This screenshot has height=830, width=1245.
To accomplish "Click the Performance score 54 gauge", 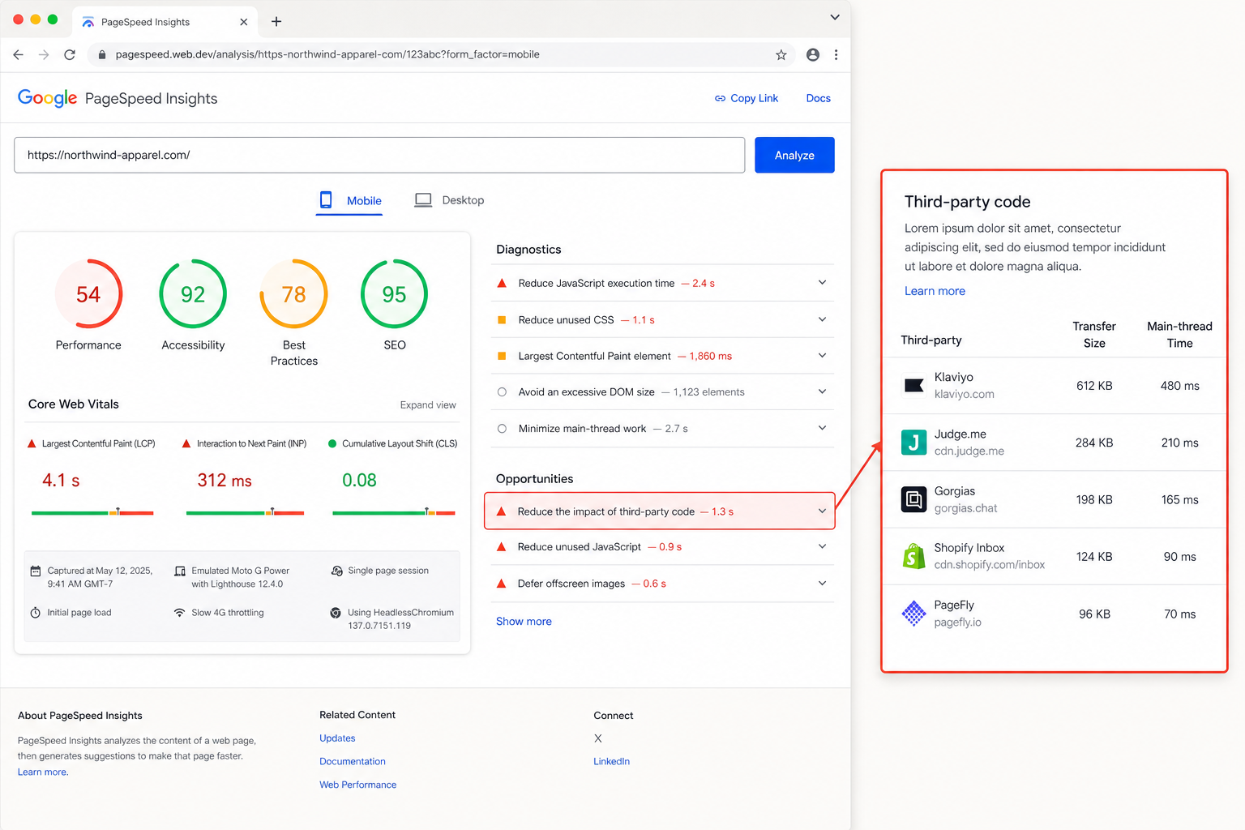I will point(88,293).
